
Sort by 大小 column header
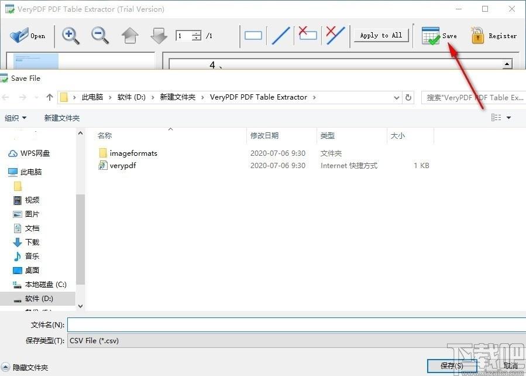(x=397, y=136)
